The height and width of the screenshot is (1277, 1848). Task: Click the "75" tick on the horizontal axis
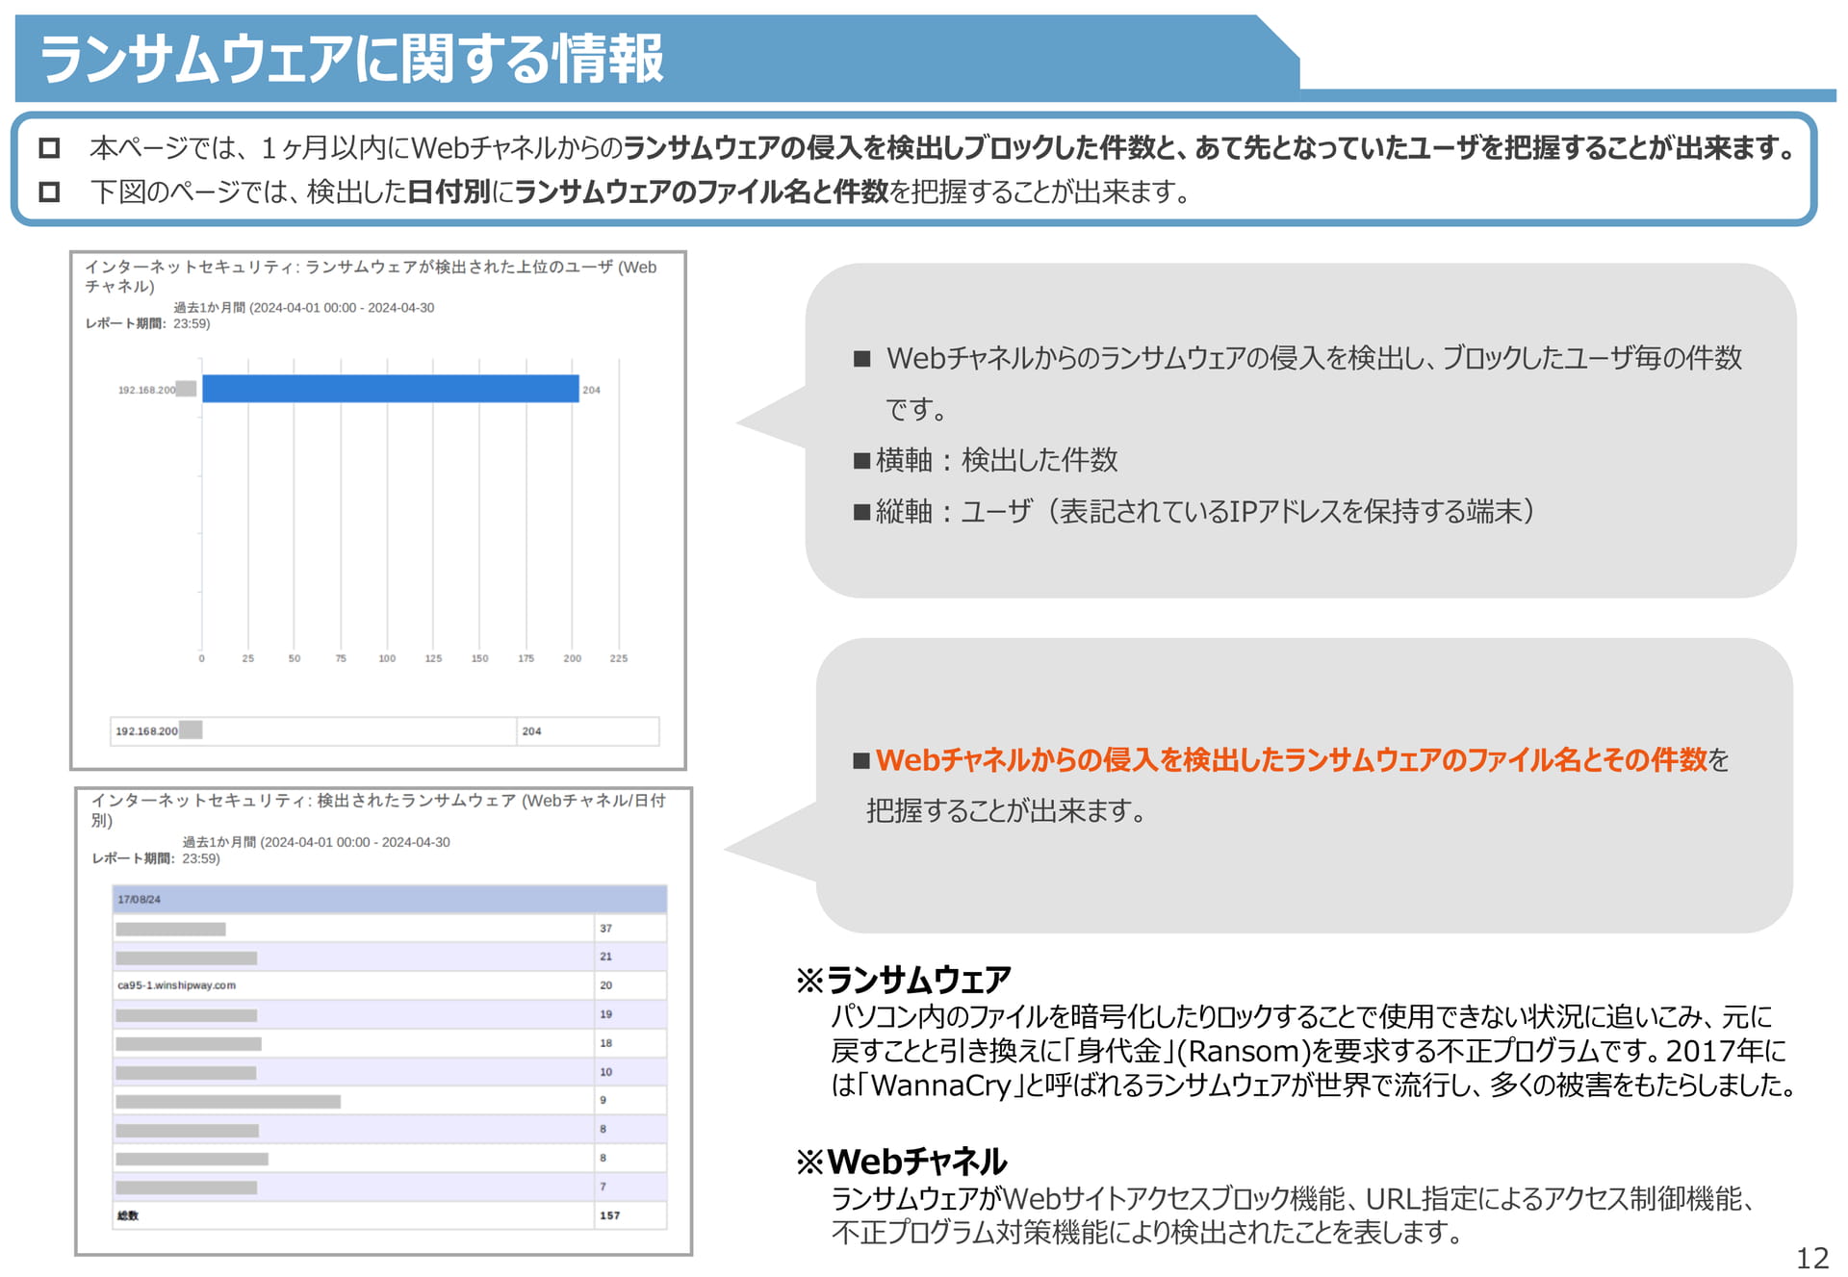[341, 658]
